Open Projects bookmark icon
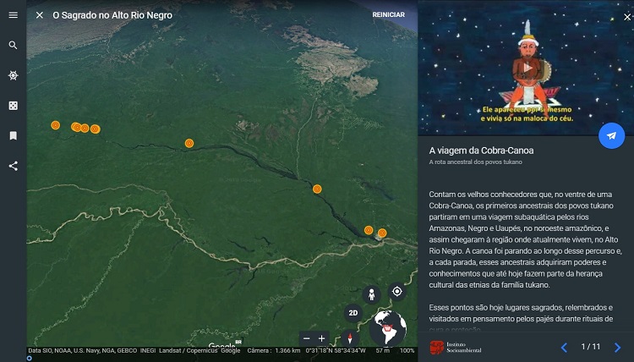The height and width of the screenshot is (362, 634). click(x=13, y=135)
